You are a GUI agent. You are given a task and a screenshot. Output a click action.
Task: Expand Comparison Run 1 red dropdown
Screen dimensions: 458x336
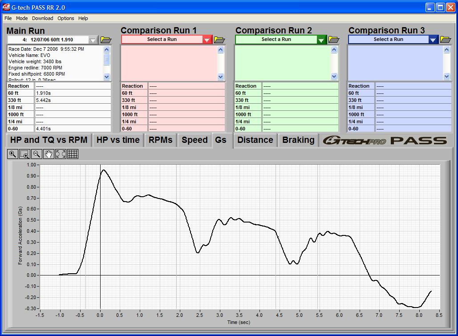[207, 40]
